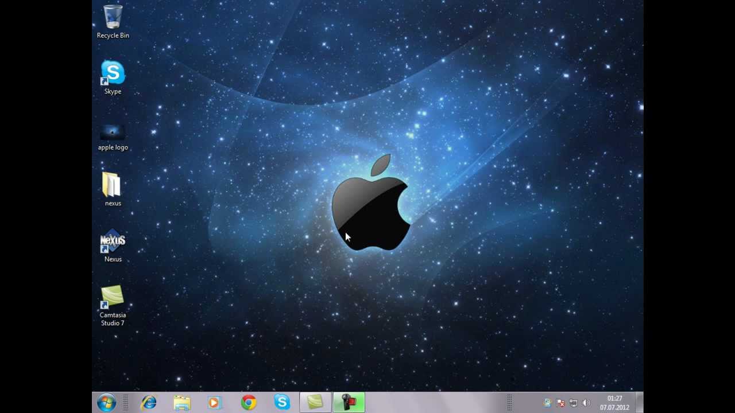Open Action Center flag tray icon
This screenshot has width=735, height=413.
pyautogui.click(x=560, y=403)
